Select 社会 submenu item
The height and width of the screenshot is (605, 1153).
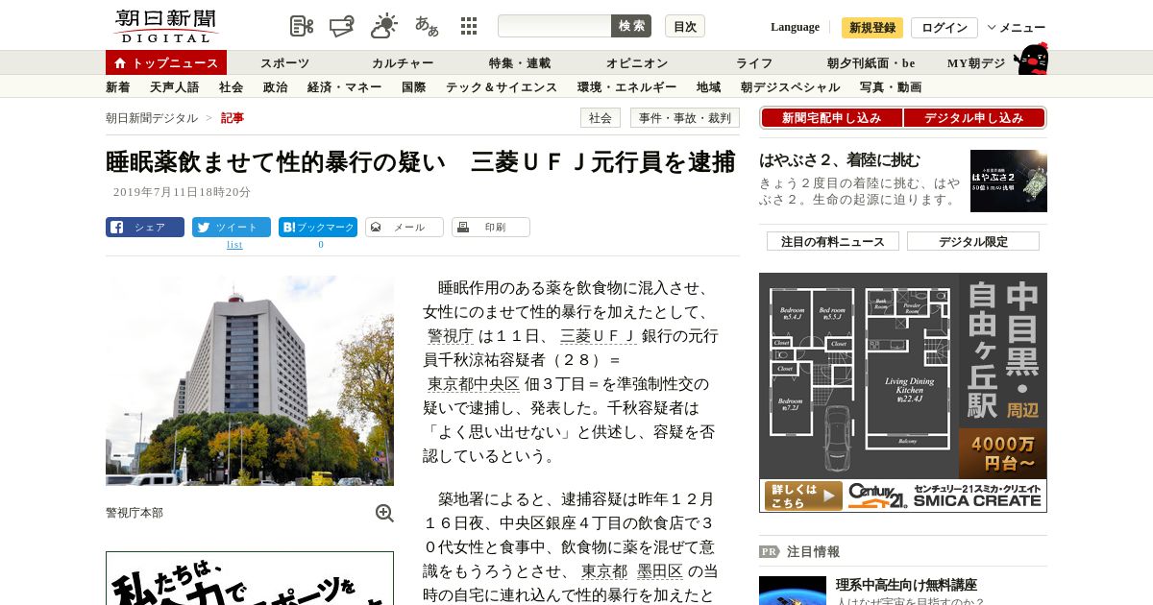click(x=232, y=87)
